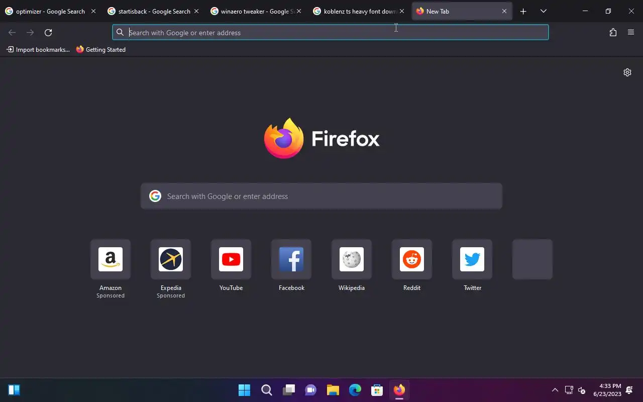Open the notification center tray icon

point(629,390)
